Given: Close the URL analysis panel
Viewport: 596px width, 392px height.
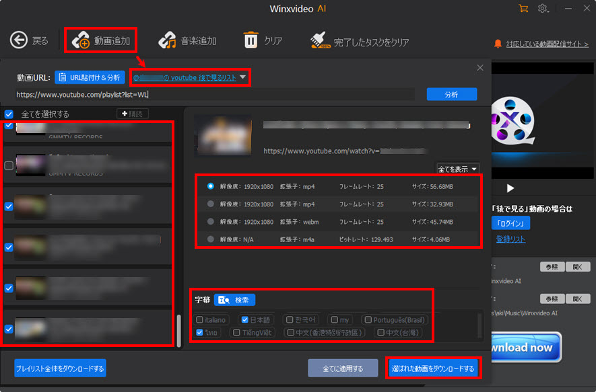Looking at the screenshot, I should [x=480, y=67].
